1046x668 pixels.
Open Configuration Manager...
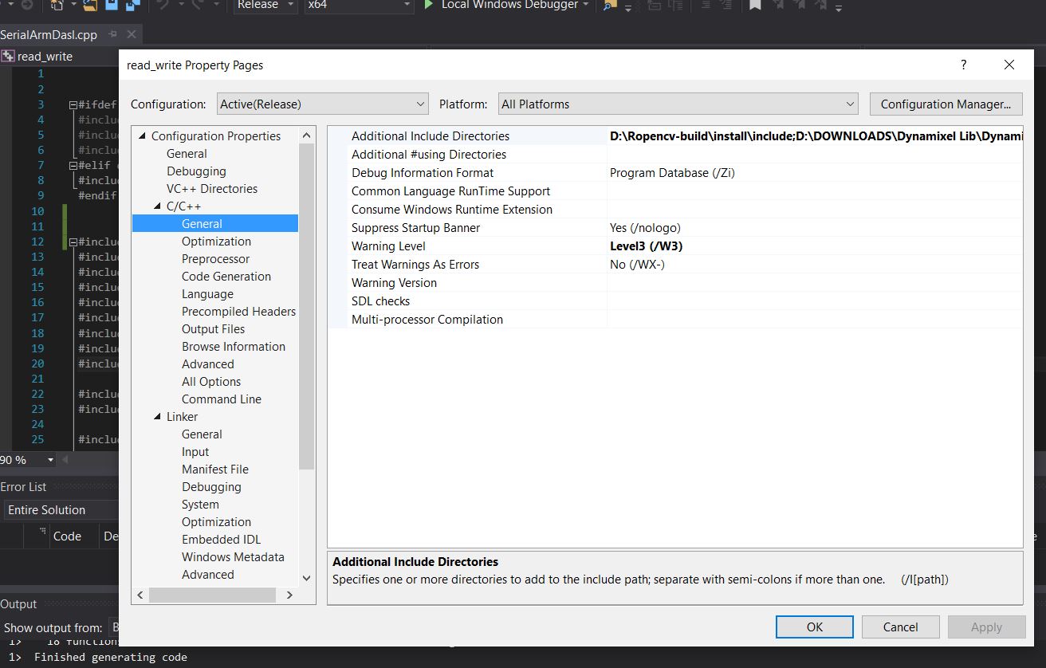(x=946, y=104)
